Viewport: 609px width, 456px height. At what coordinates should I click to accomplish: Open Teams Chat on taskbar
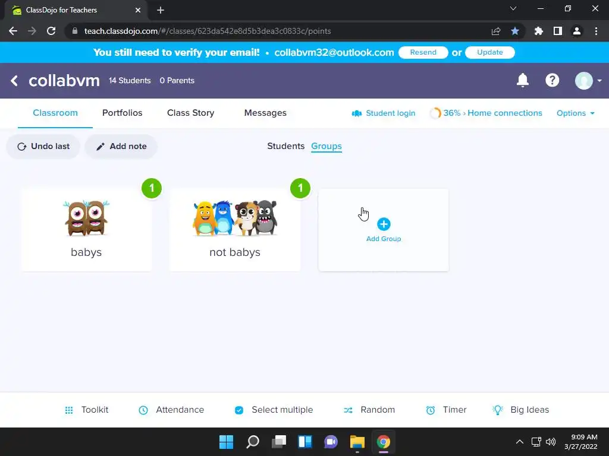click(331, 442)
